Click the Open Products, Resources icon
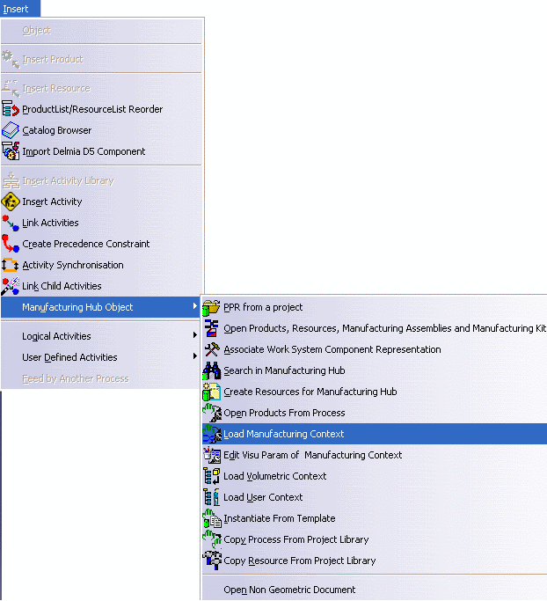Image resolution: width=547 pixels, height=601 pixels. 211,328
